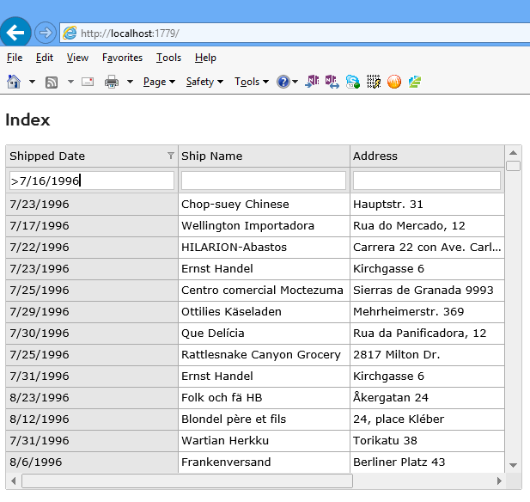Select the Wellington Importadora cell
This screenshot has height=502, width=530.
pyautogui.click(x=264, y=225)
